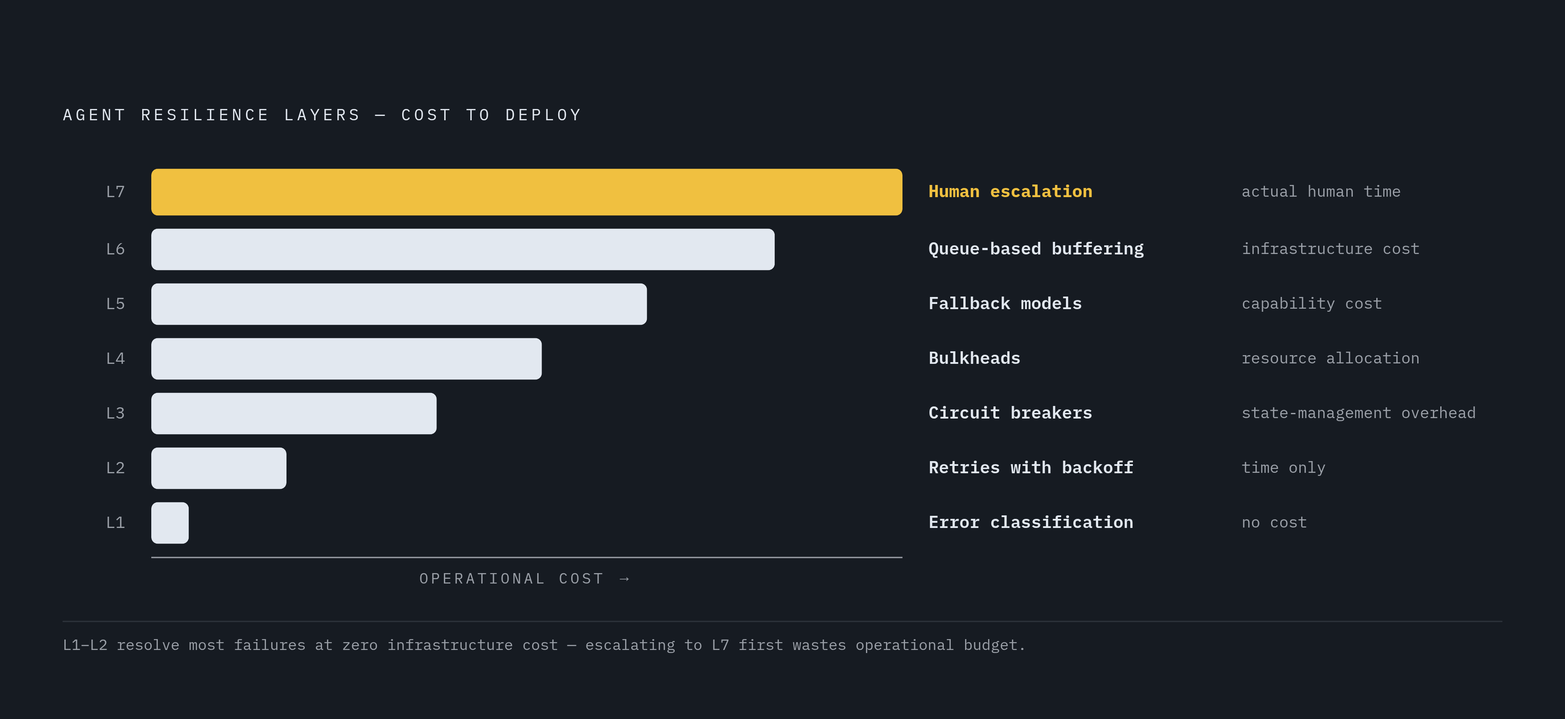Click the 'infrastructure cost' note
Screen dimensions: 1565x719
(x=1331, y=249)
